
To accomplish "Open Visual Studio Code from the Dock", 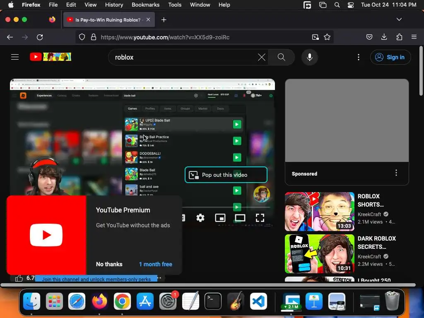I will tap(258, 301).
